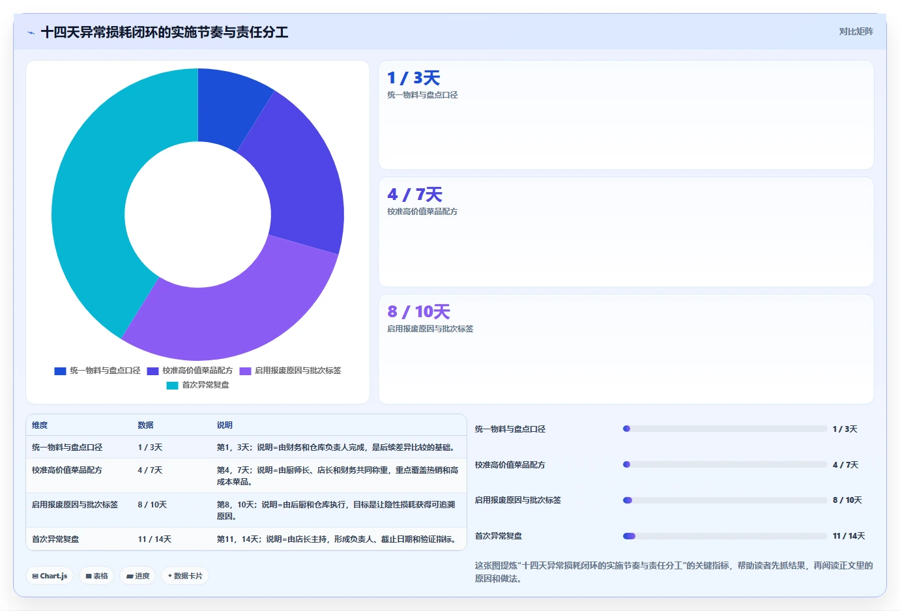Click the 11 / 14天 table value
Screen dimensions: 900x611
tap(154, 539)
